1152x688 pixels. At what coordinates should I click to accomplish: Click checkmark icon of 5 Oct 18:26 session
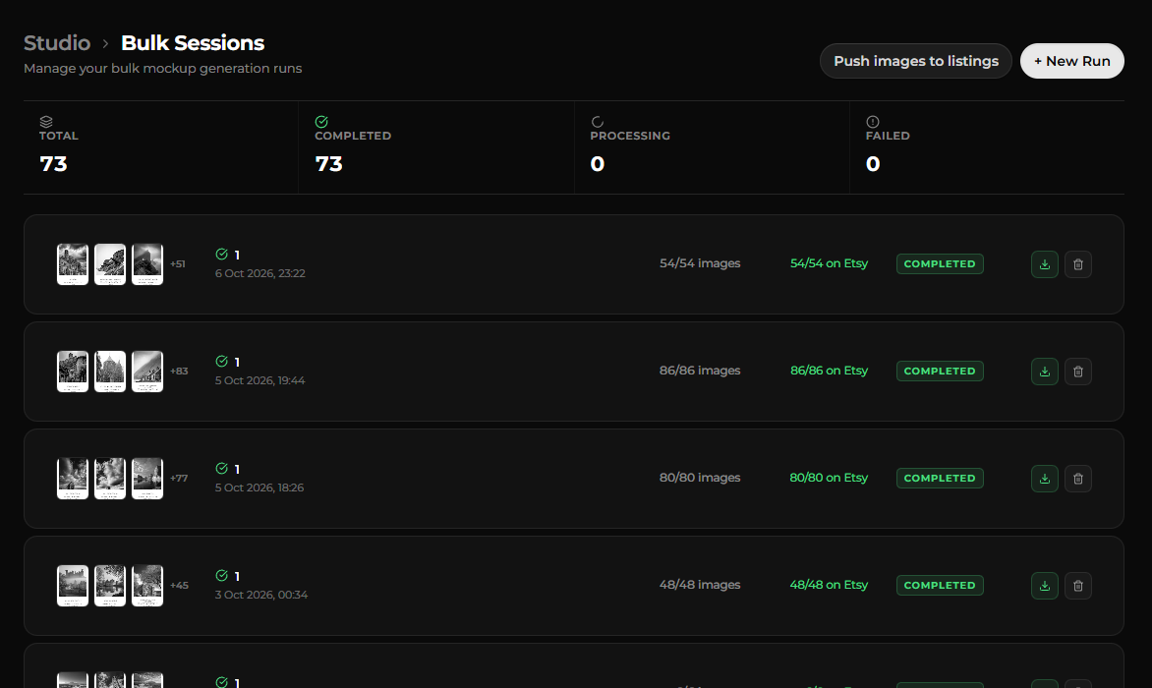coord(222,469)
